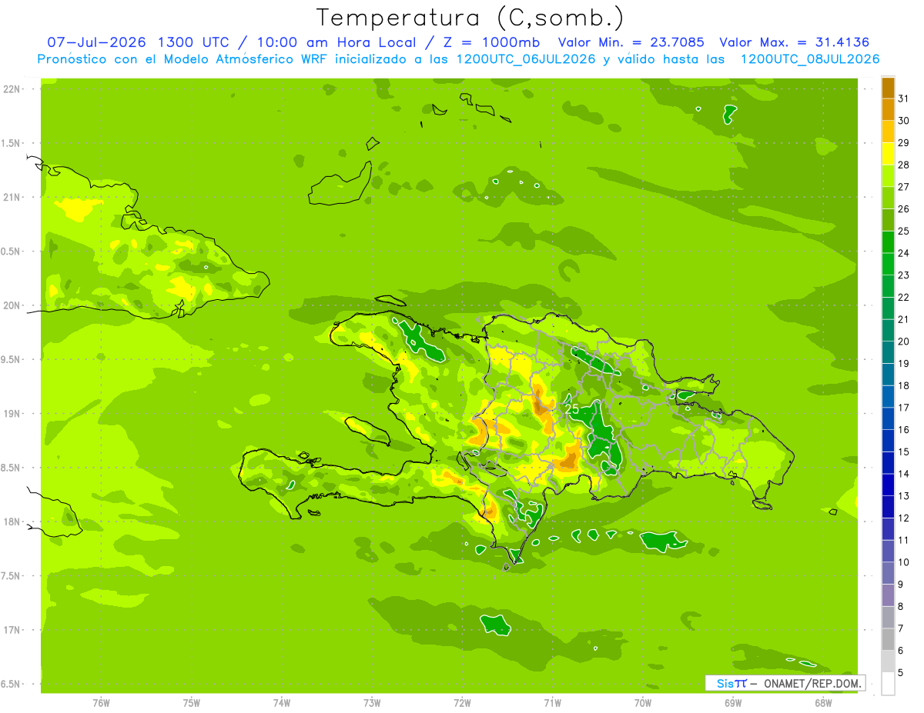Click the dark orange legend swatch above 31
This screenshot has width=924, height=713.
888,88
